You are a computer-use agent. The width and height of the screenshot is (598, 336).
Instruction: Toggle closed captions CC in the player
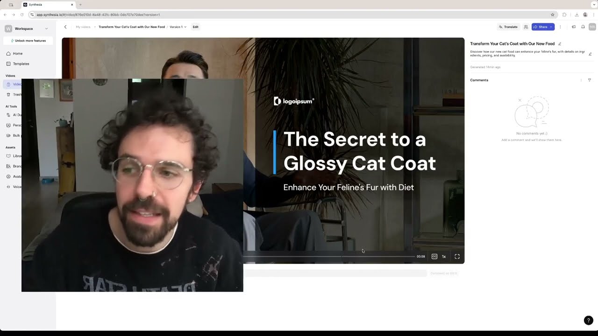(434, 257)
